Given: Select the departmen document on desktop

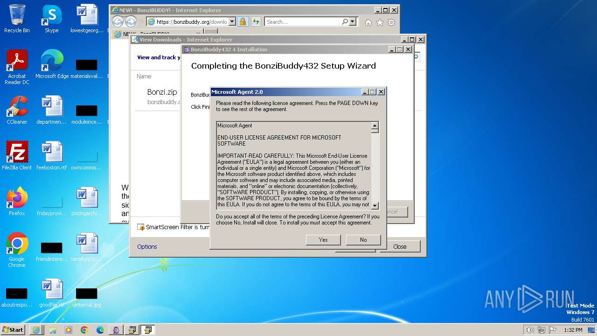Looking at the screenshot, I should (52, 110).
